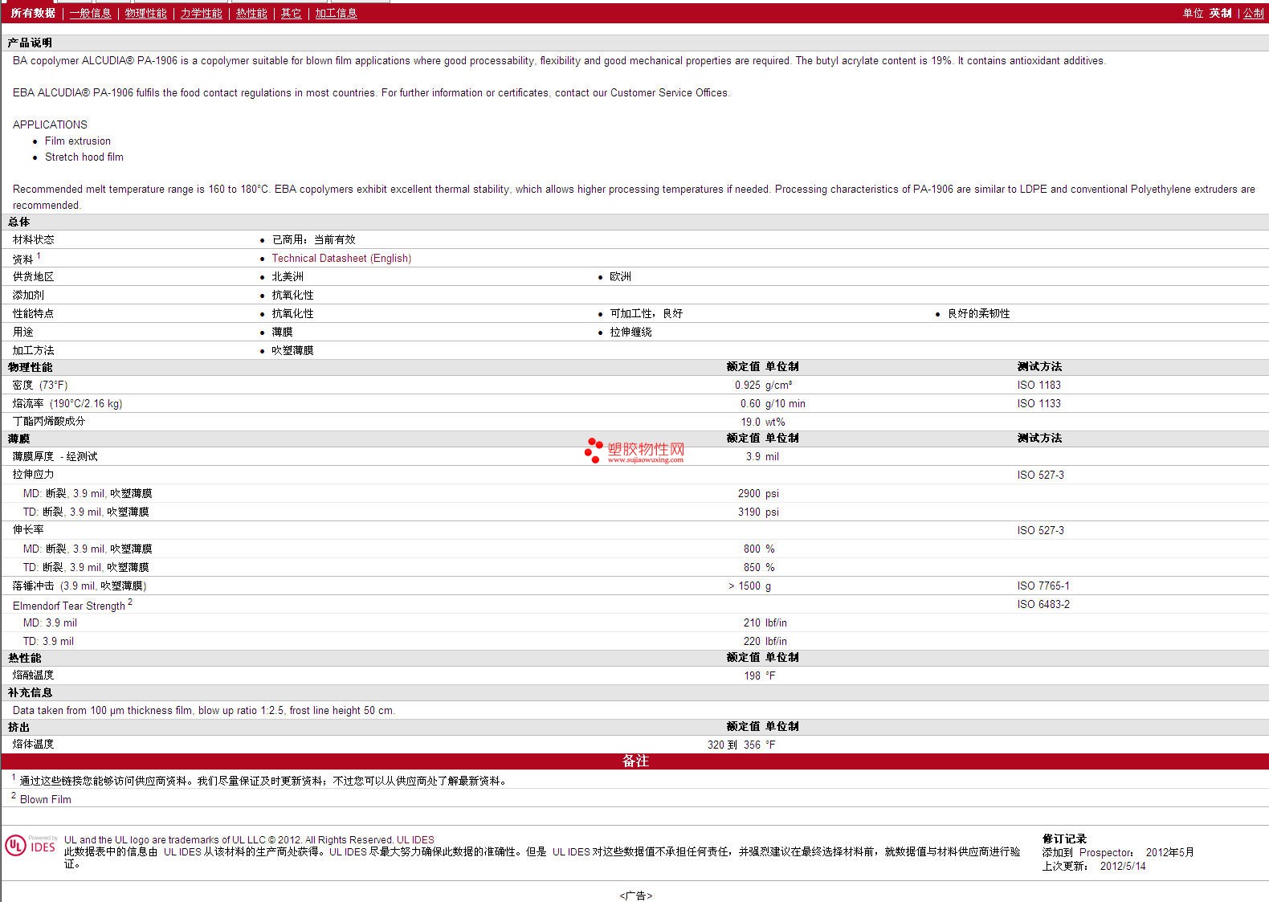Switch to the 加工信息 tab
This screenshot has width=1269, height=902.
[x=336, y=14]
